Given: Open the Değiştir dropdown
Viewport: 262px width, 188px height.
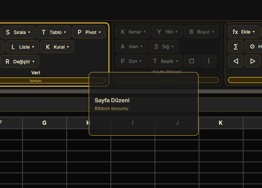Looking at the screenshot, I should tap(20, 61).
